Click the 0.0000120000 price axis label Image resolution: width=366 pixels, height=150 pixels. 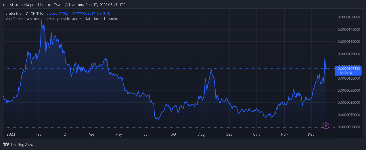pyautogui.click(x=348, y=54)
